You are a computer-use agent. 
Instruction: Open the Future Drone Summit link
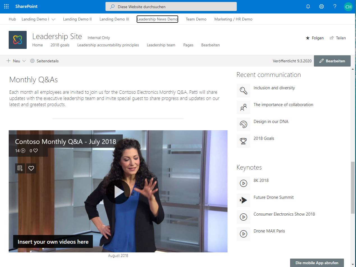pyautogui.click(x=274, y=197)
